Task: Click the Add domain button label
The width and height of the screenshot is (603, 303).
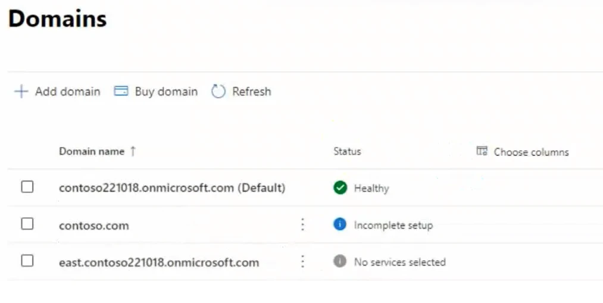Action: [x=68, y=92]
